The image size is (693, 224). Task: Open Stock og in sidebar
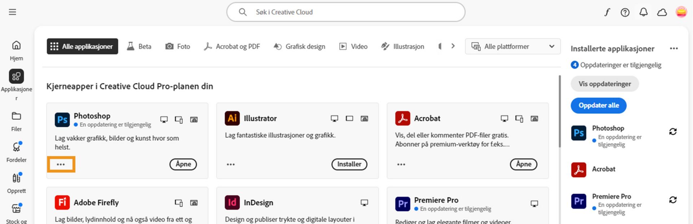(16, 214)
